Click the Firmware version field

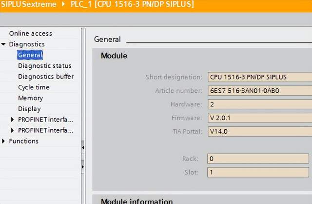point(258,118)
